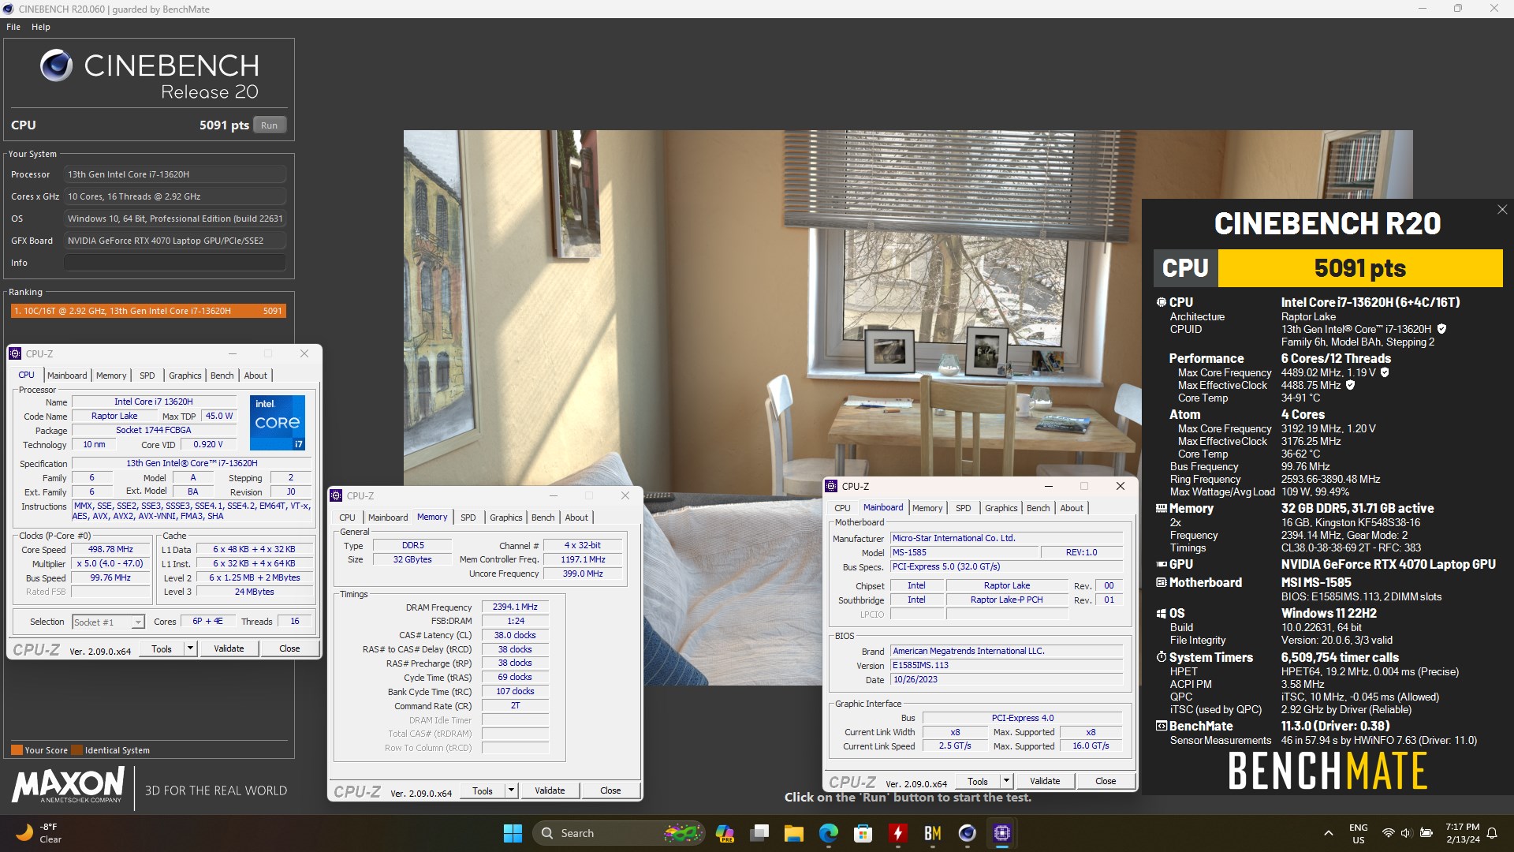The width and height of the screenshot is (1514, 852).
Task: Launch Microsoft Edge from the taskbar
Action: point(829,833)
